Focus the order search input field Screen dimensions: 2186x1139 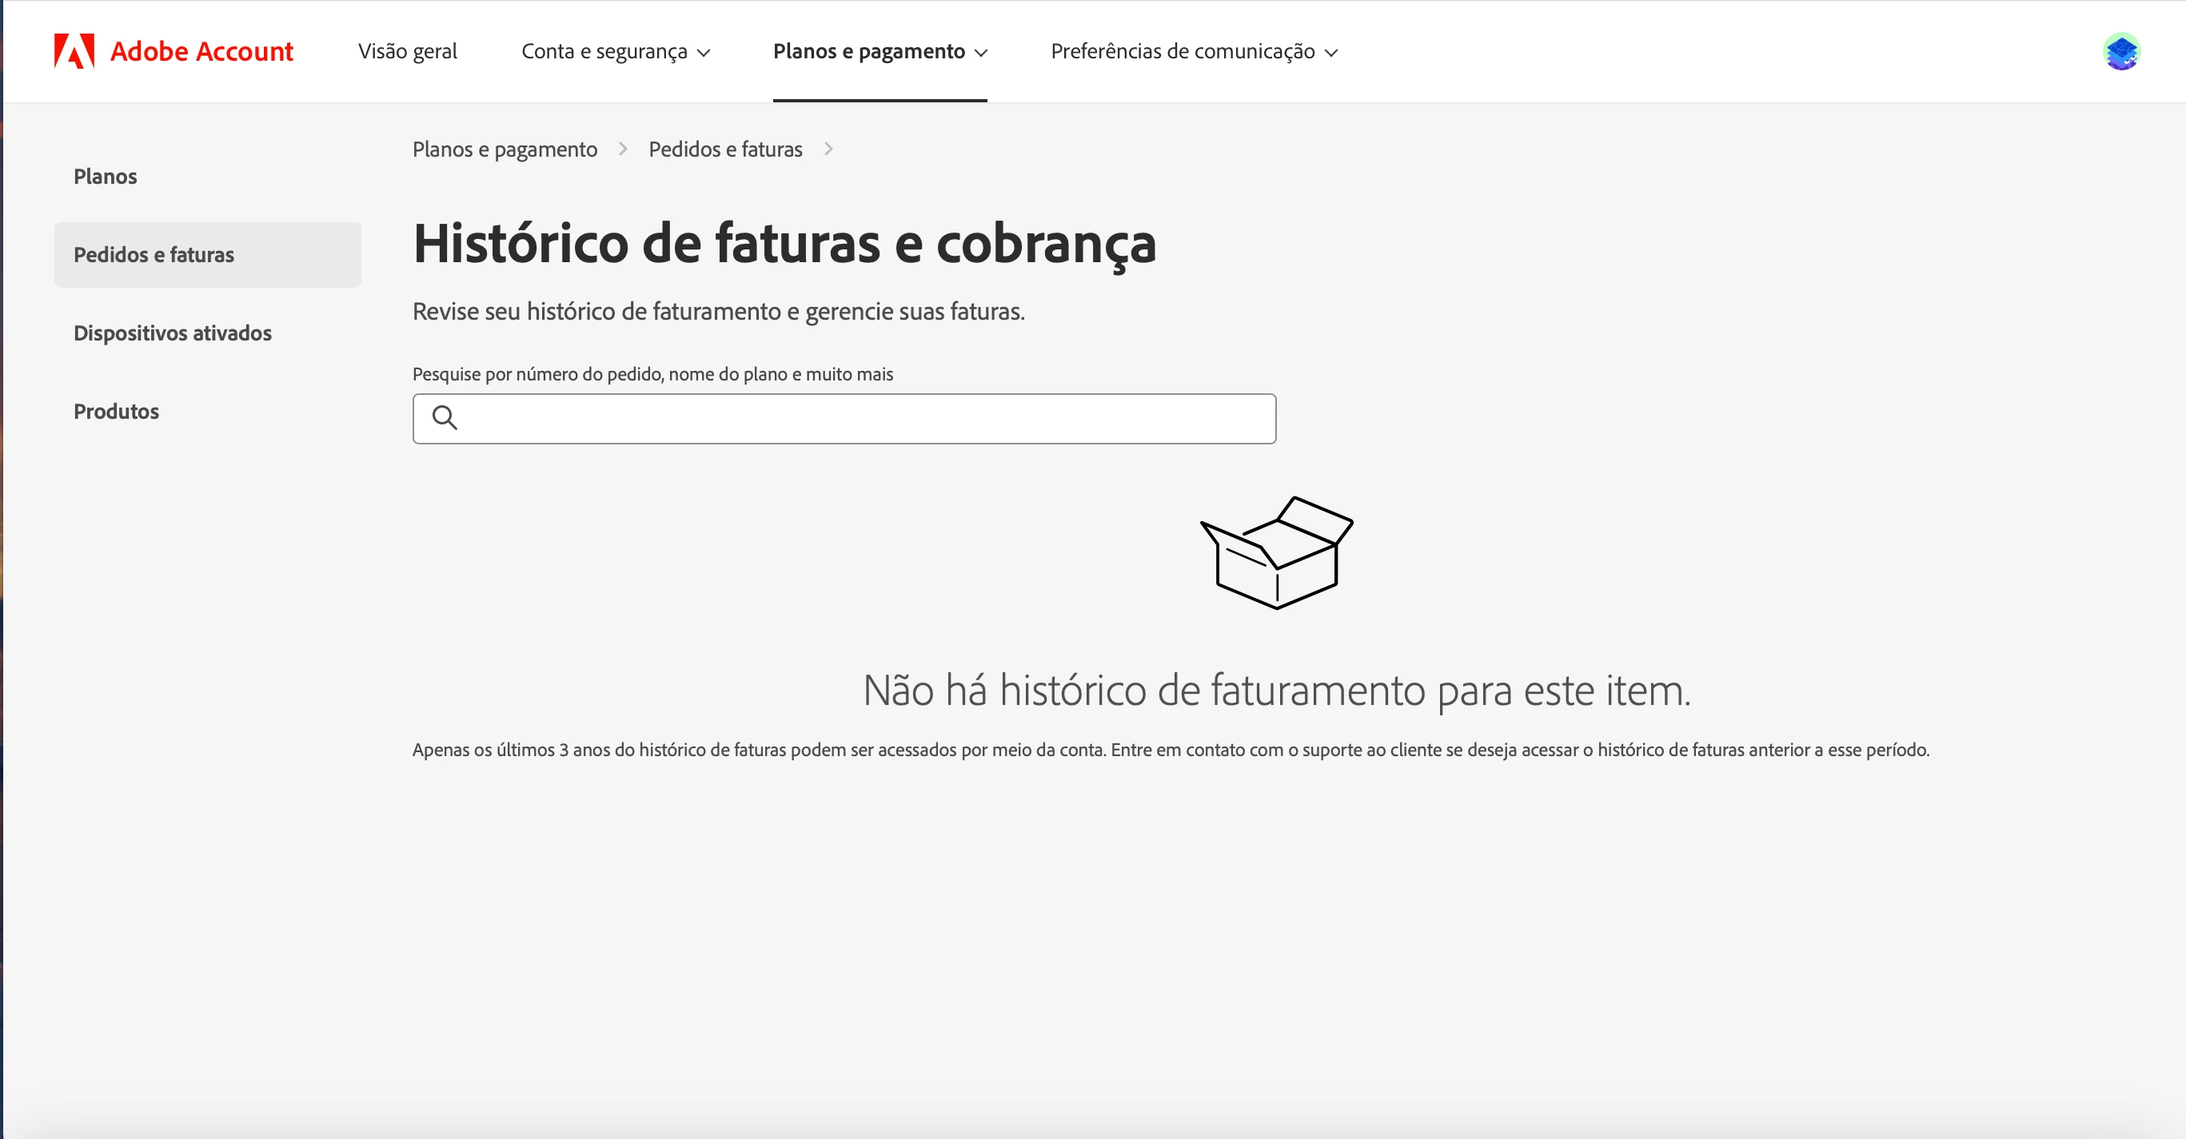(866, 418)
